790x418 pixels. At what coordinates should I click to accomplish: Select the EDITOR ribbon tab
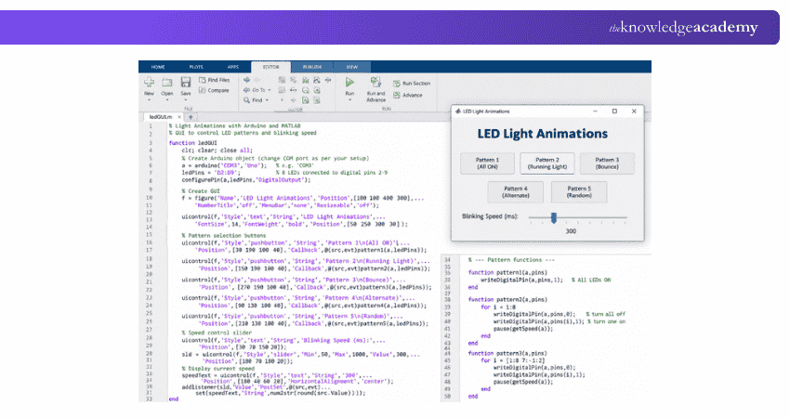pyautogui.click(x=271, y=67)
